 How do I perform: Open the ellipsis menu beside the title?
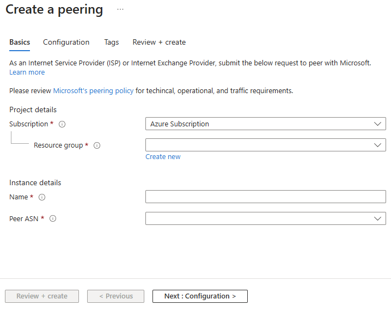120,10
